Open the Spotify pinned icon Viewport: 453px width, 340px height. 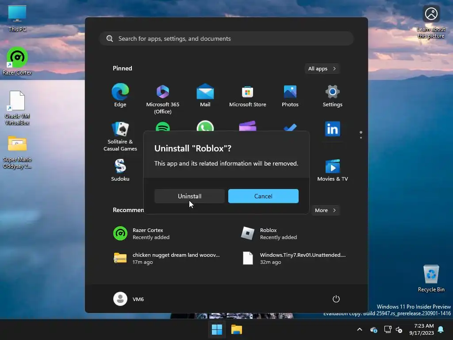tap(163, 127)
